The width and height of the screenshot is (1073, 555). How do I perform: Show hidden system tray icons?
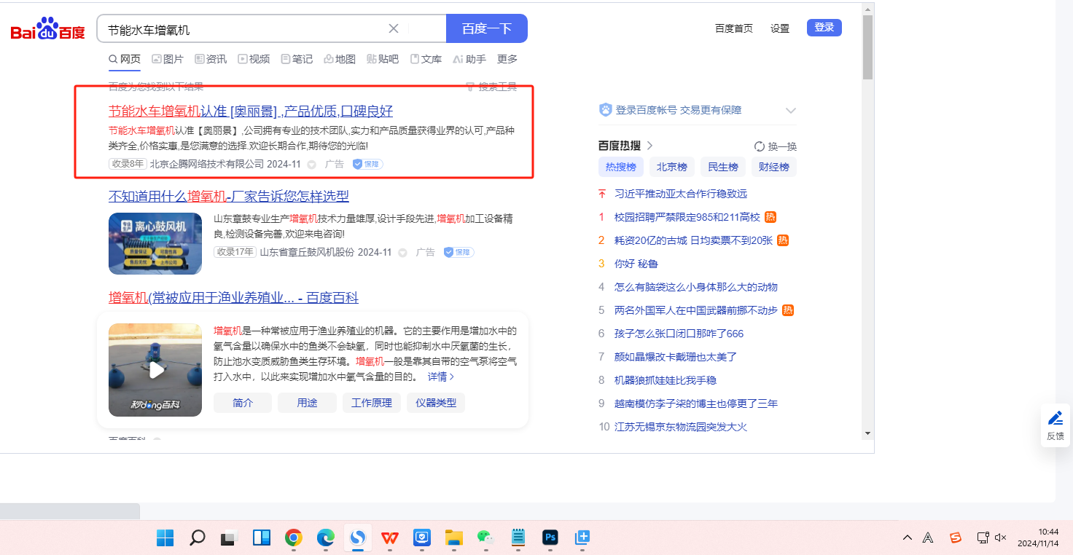pyautogui.click(x=907, y=538)
